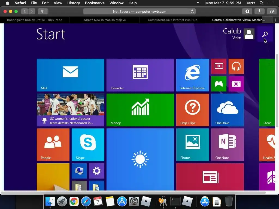279x209 pixels.
Task: Open the Store tile
Action: (x=267, y=93)
